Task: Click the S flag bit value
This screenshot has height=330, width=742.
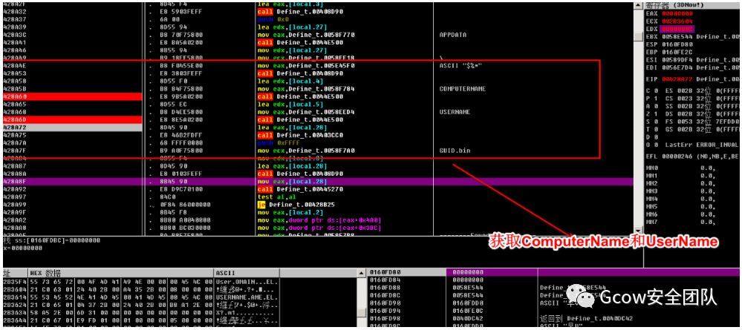Action: point(654,122)
